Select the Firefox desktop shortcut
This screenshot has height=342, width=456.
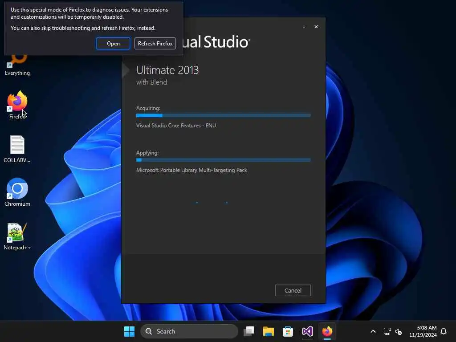tap(17, 105)
